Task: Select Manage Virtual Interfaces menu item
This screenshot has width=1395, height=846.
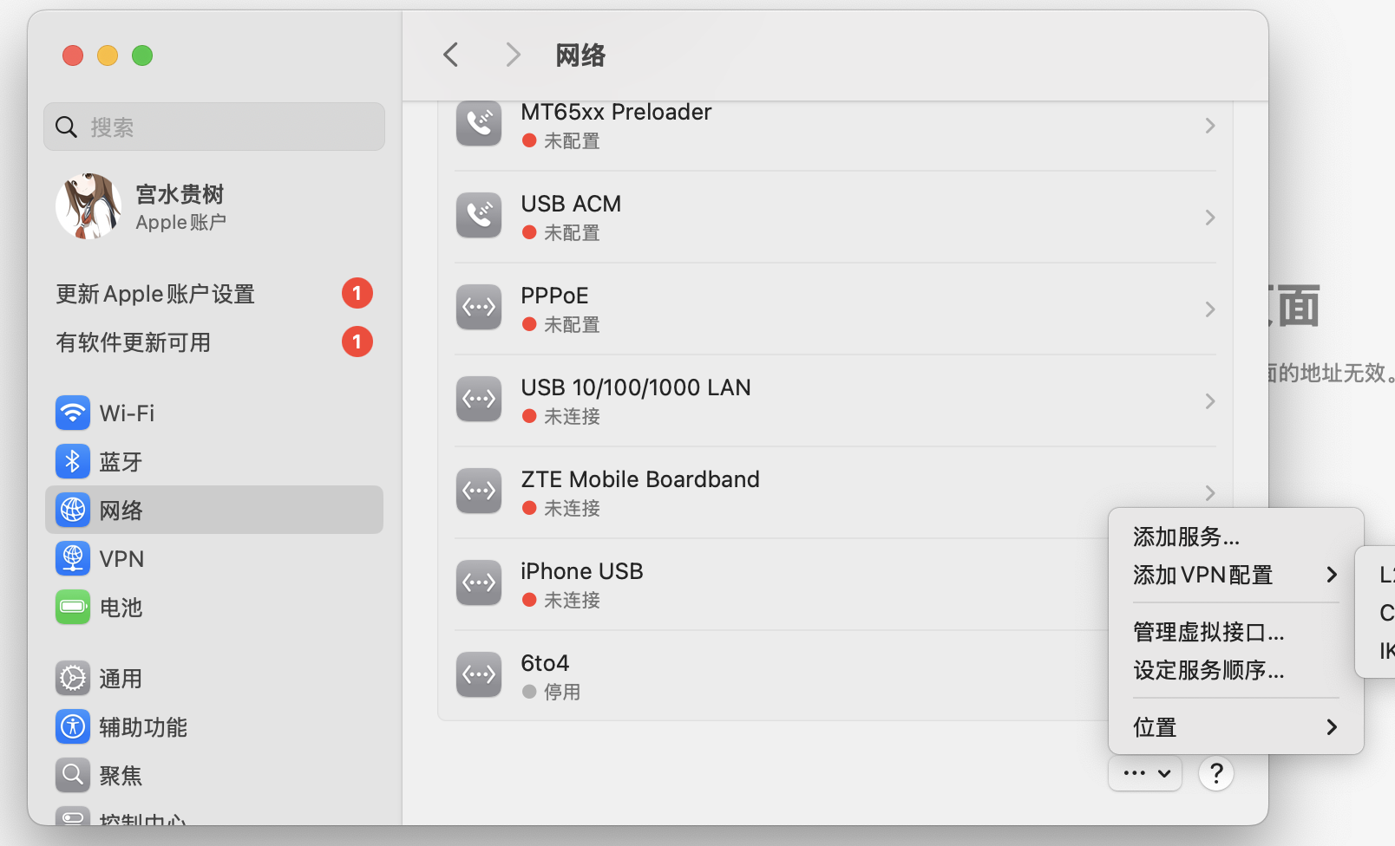Action: (1208, 632)
